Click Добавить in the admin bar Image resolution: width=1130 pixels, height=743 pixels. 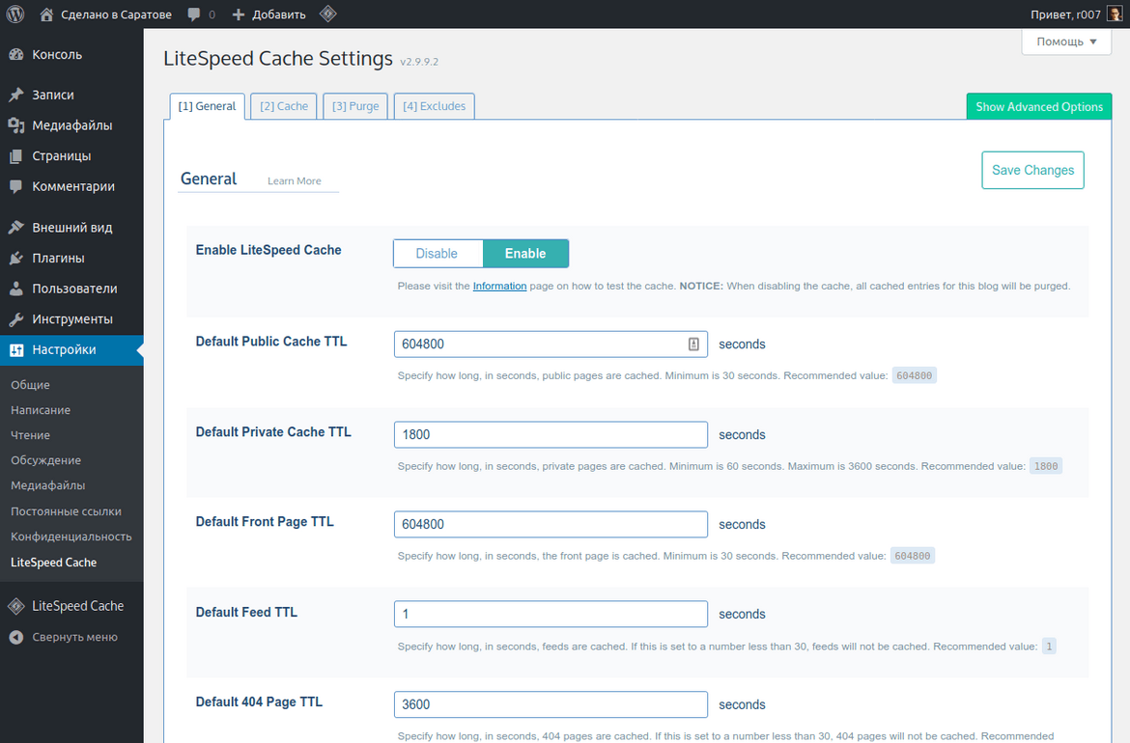click(279, 14)
